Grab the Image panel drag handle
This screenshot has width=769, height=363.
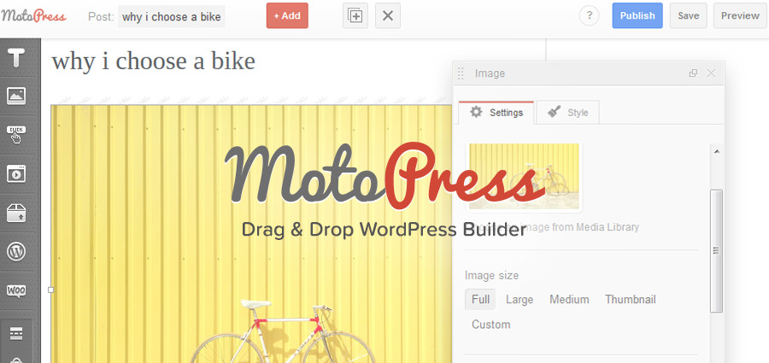click(461, 73)
